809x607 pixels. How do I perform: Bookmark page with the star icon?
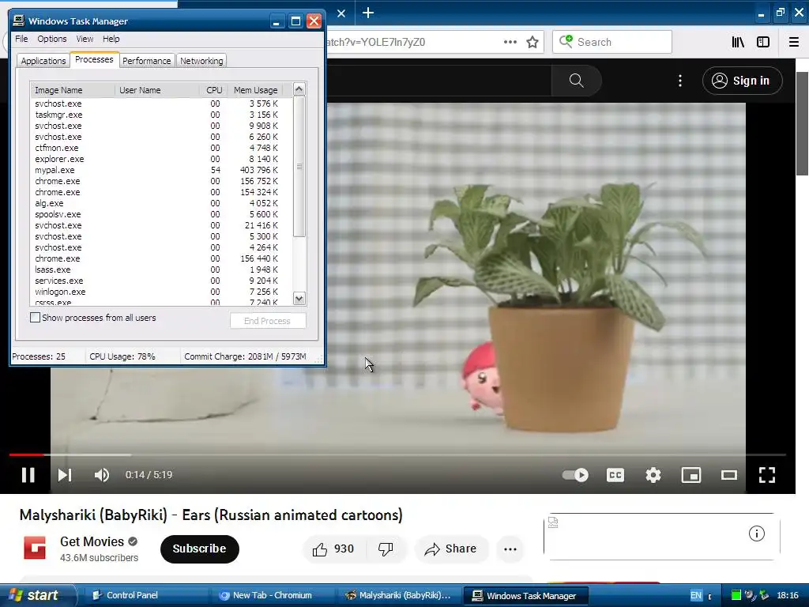point(532,43)
